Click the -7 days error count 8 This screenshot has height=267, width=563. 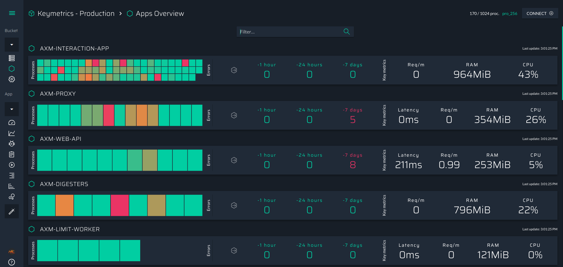353,165
